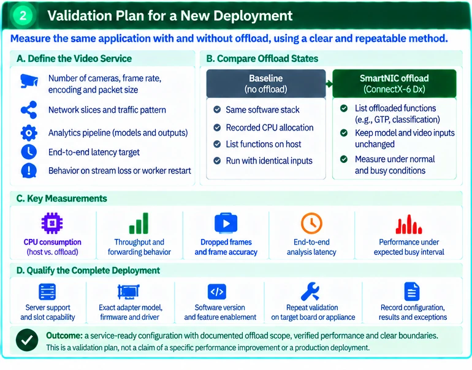Click the large checkmark Outcome icon
472x370 pixels.
coord(27,340)
